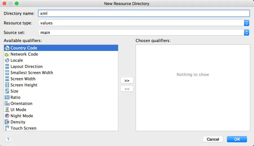The image size is (254, 146).
Task: Click the Density qualifier icon
Action: 7,122
